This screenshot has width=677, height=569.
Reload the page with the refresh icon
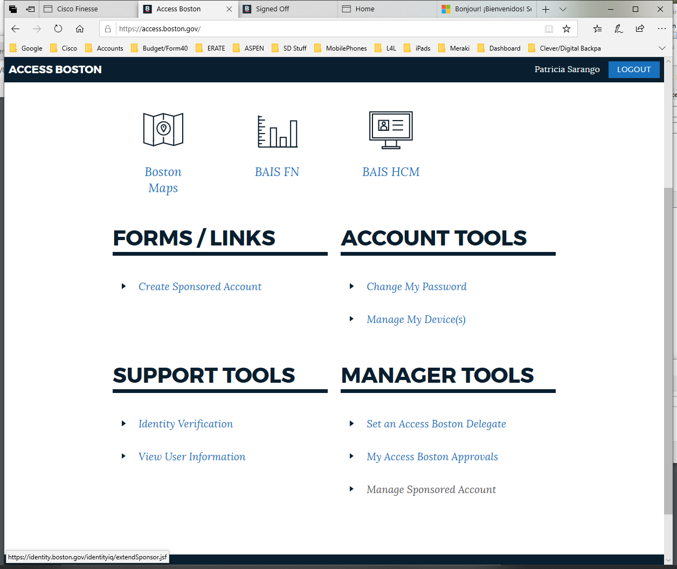pos(58,29)
